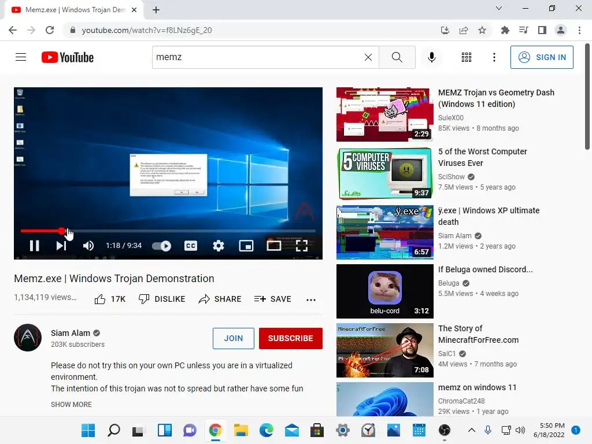Open MEMZ Trojan vs Geometry Dash thumbnail
Viewport: 592px width, 444px height.
click(x=384, y=114)
